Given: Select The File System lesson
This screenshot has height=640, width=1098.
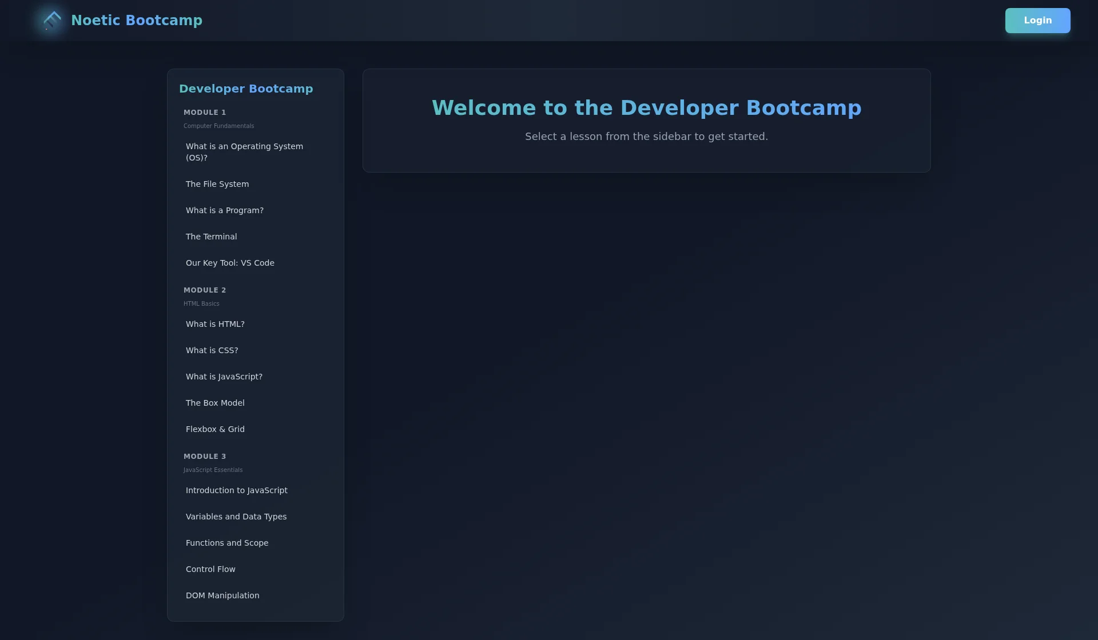Looking at the screenshot, I should (256, 184).
